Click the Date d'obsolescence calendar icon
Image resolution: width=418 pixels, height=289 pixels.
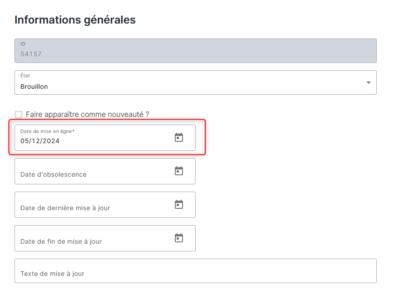click(x=179, y=171)
